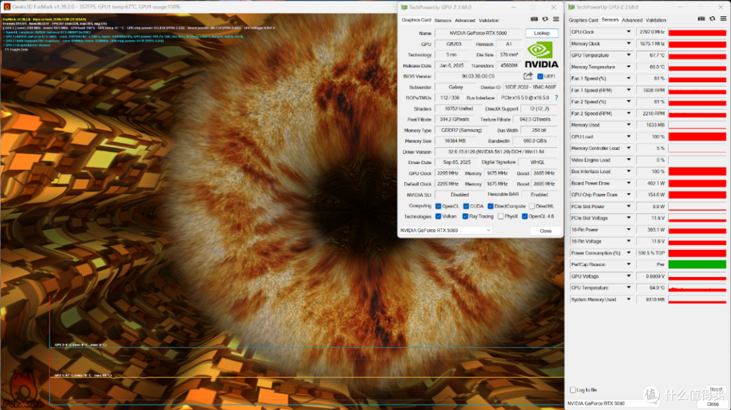Screen dimensions: 731x410
Task: Click the Bus Interface question mark icon
Action: [x=556, y=98]
